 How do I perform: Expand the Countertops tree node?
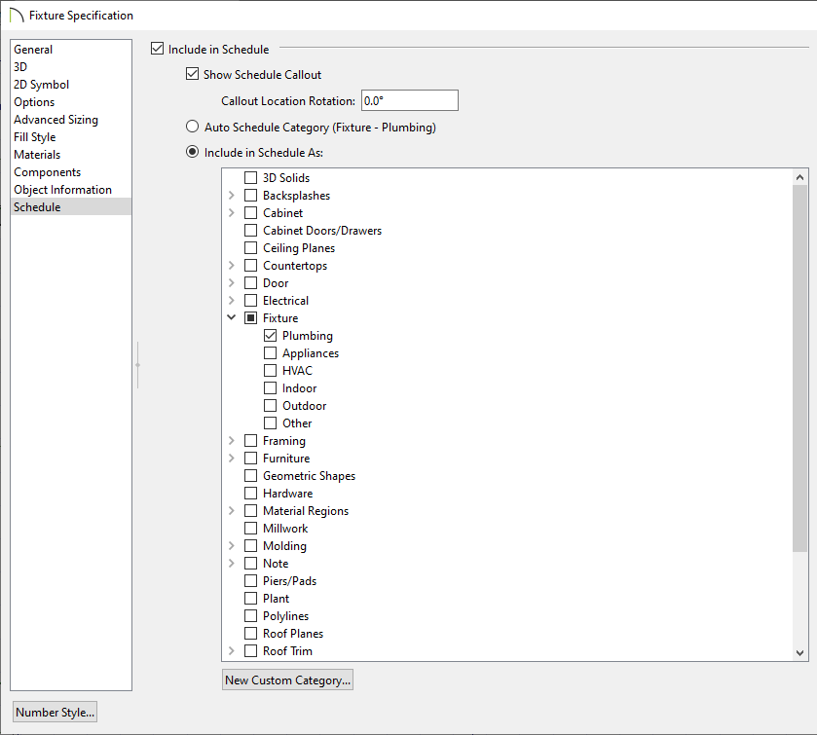(232, 266)
